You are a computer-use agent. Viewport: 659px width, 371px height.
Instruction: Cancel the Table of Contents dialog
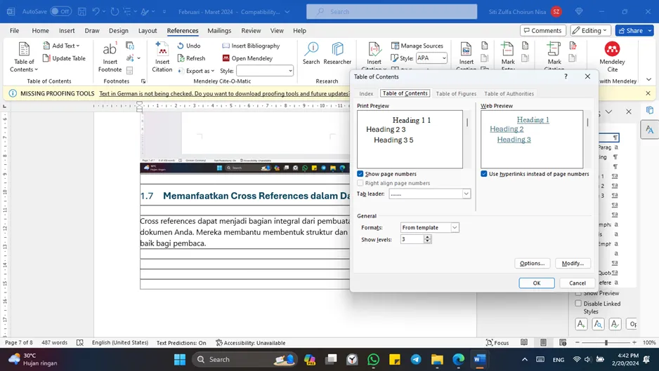577,283
